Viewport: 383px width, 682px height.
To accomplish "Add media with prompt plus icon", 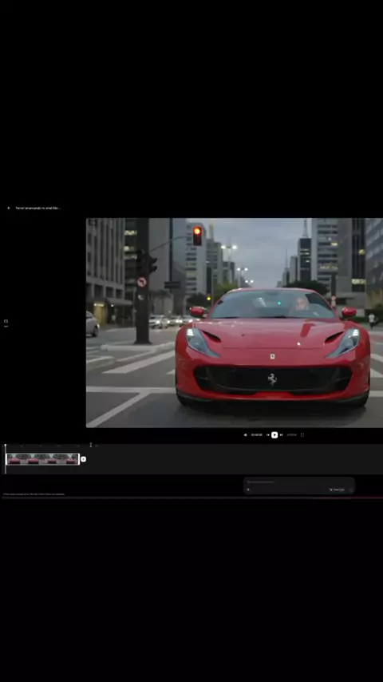I will pos(248,490).
